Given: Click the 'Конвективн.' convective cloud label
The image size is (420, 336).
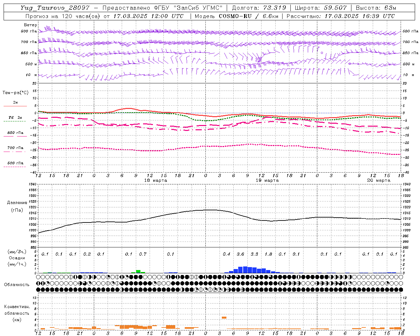Looking at the screenshot, I should pyautogui.click(x=17, y=307).
